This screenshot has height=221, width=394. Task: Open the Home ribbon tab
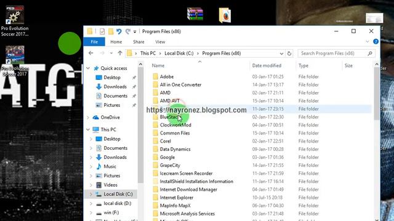click(x=116, y=42)
